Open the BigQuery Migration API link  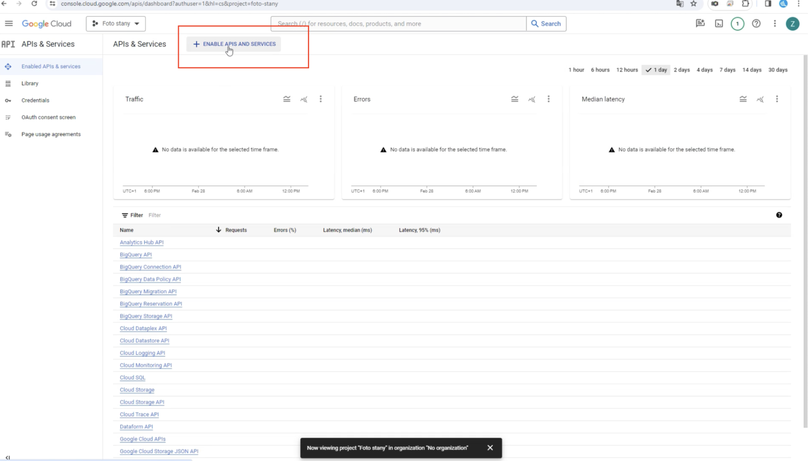pos(148,292)
